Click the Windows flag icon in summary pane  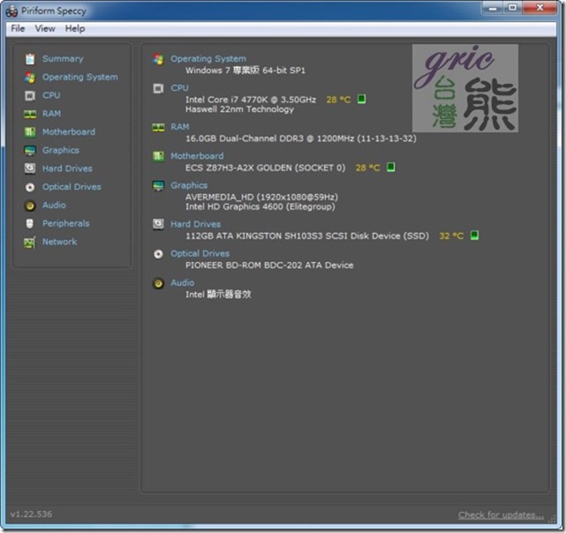tap(158, 59)
